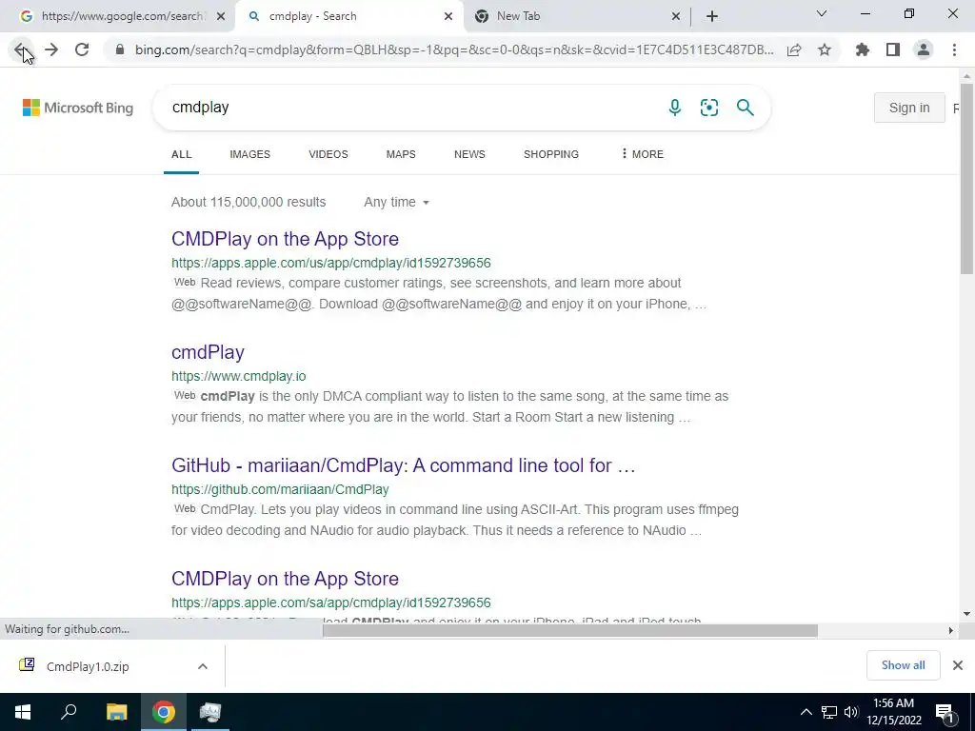Viewport: 975px width, 731px height.
Task: Share this page using the share icon
Action: pos(794,49)
